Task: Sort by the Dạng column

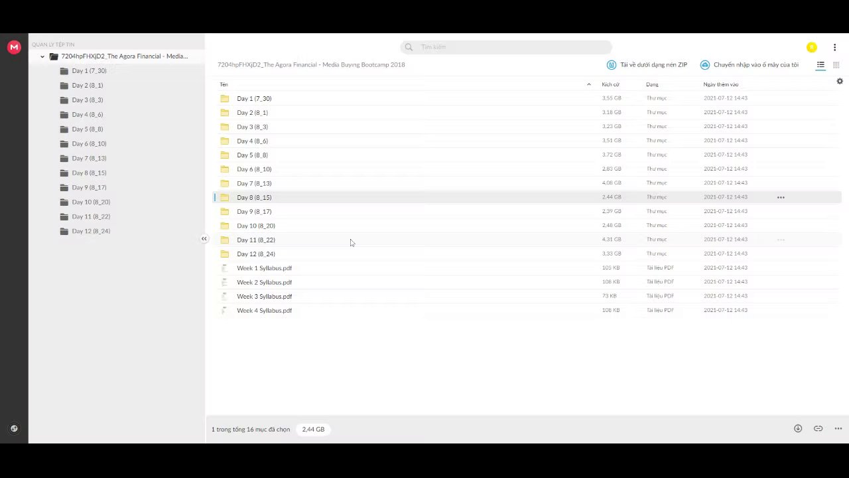Action: point(652,84)
